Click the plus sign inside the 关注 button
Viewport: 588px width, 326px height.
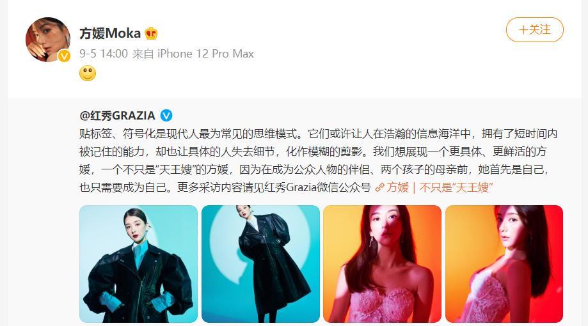click(523, 29)
